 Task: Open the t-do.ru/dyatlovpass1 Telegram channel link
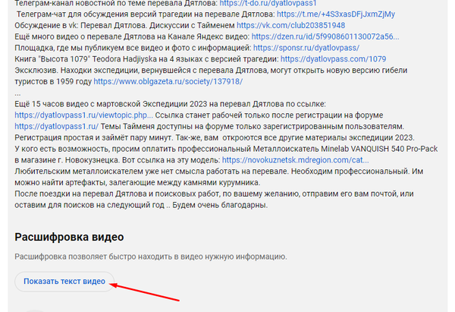click(x=268, y=4)
